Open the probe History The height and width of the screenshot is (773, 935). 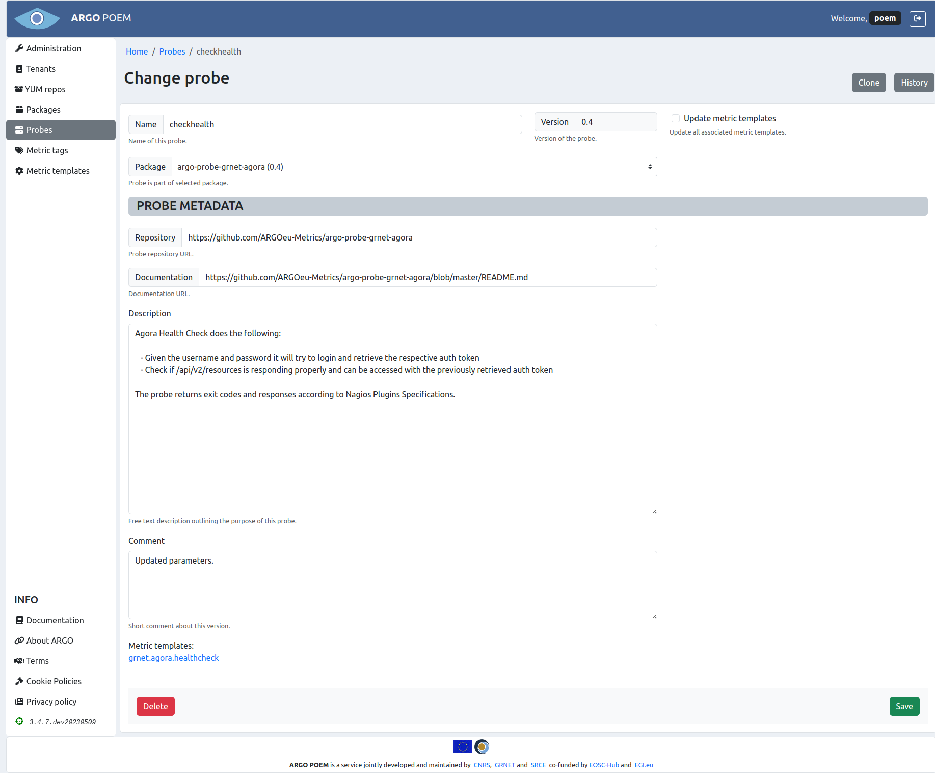914,82
